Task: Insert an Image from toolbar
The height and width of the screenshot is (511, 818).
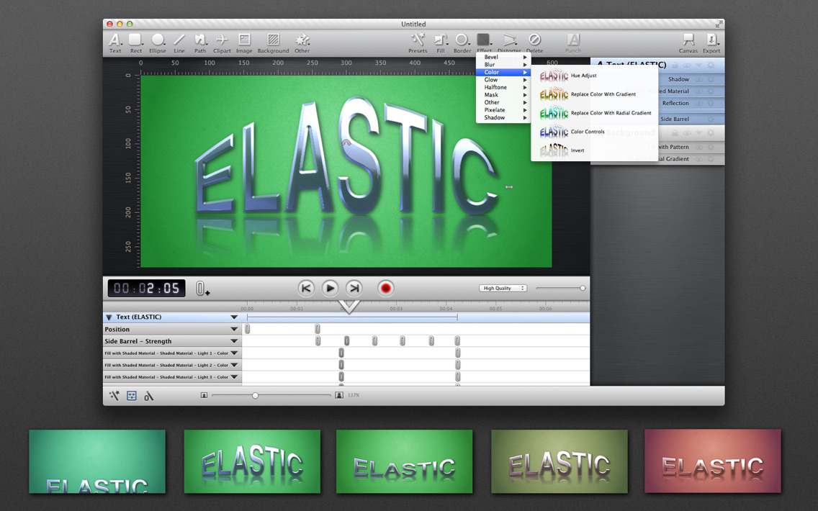Action: tap(244, 42)
